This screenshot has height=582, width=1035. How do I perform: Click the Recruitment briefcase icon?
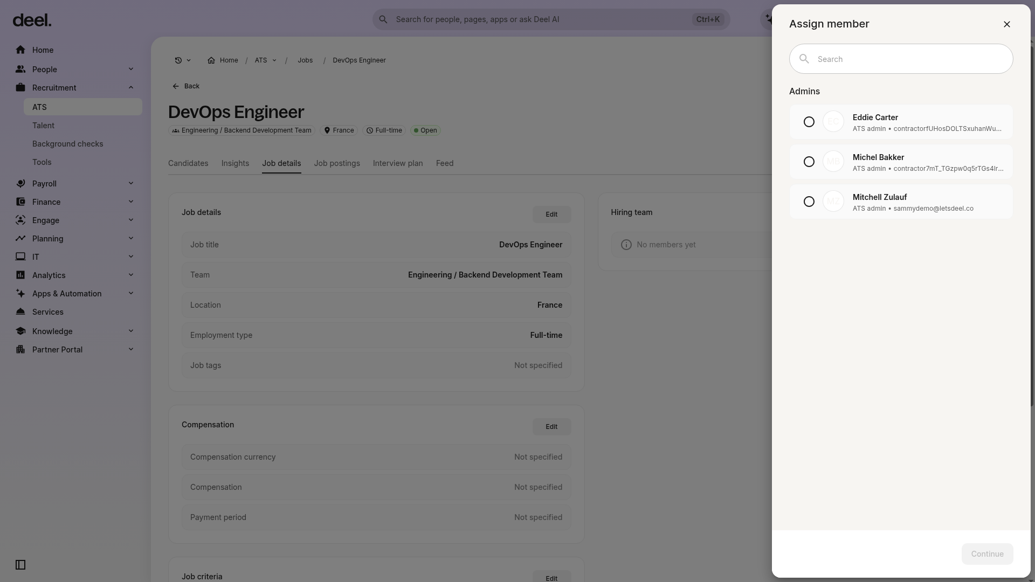(x=20, y=87)
